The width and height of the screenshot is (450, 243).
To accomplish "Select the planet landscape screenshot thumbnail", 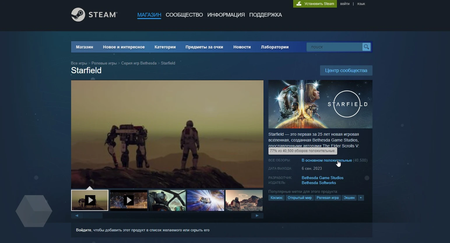I will 244,200.
